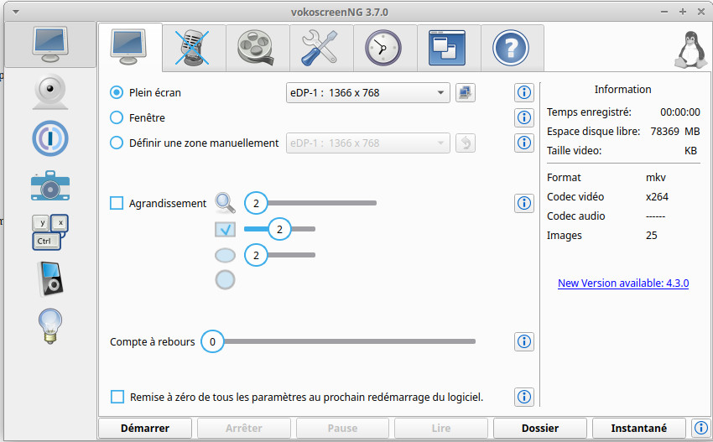Open the keyboard shortcuts sidebar icon
The width and height of the screenshot is (713, 442).
[x=49, y=232]
